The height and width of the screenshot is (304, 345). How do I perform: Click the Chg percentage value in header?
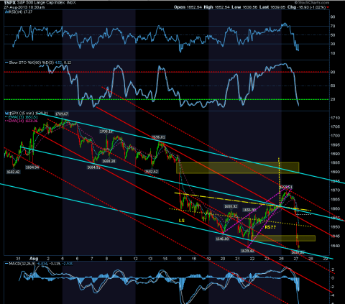[x=318, y=7]
